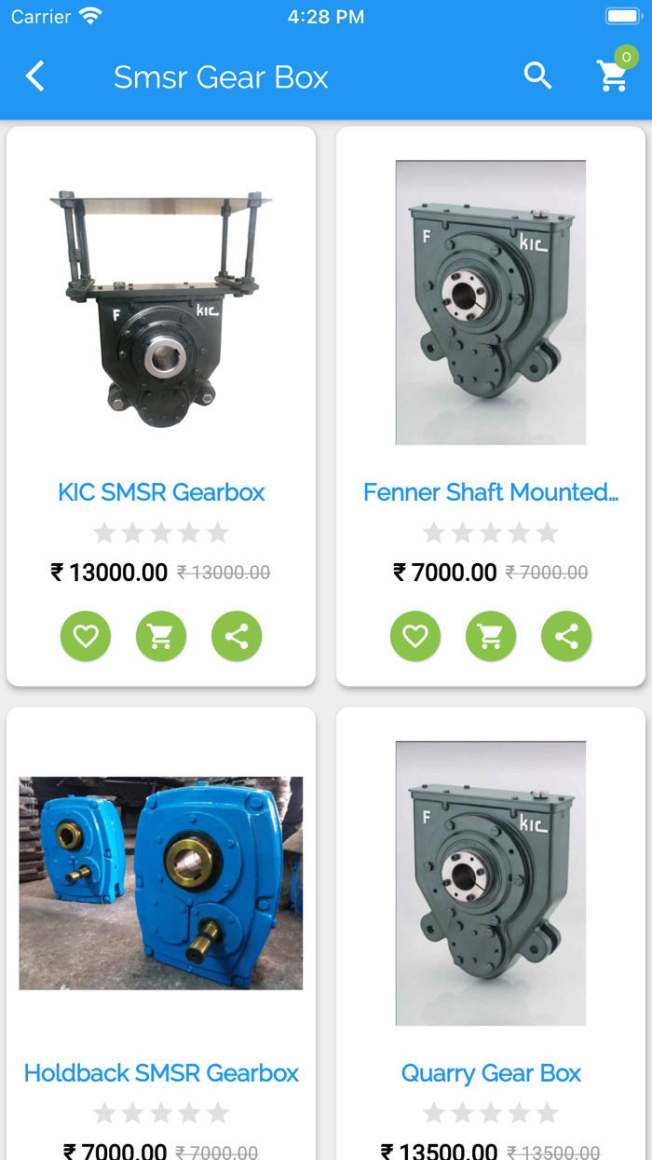
Task: Add KIC SMSR Gearbox to wishlist
Action: (86, 636)
